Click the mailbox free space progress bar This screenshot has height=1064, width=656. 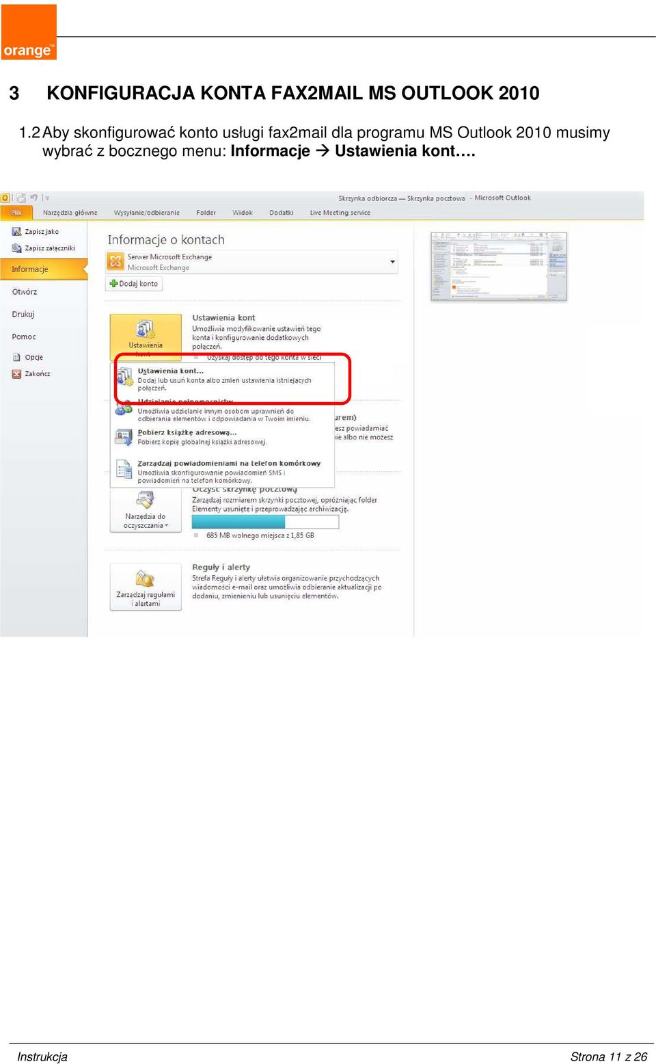coord(265,522)
